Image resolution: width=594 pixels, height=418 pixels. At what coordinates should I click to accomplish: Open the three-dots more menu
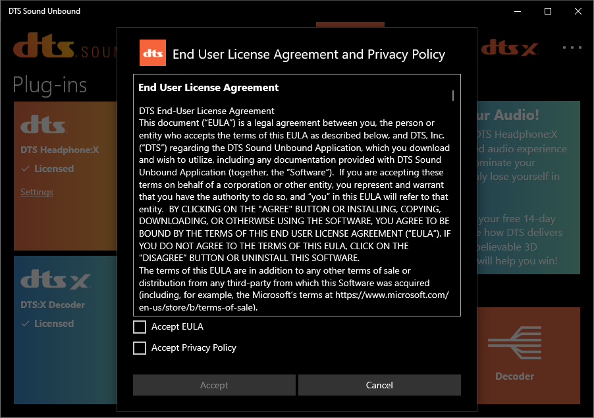point(572,47)
